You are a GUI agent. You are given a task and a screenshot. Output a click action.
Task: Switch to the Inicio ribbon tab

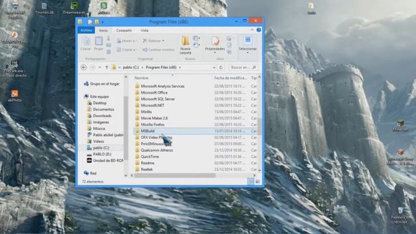[x=103, y=31]
